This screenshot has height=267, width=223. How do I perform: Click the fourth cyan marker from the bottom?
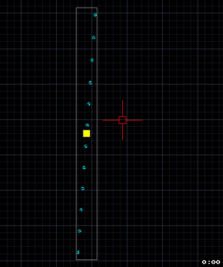tap(82, 188)
